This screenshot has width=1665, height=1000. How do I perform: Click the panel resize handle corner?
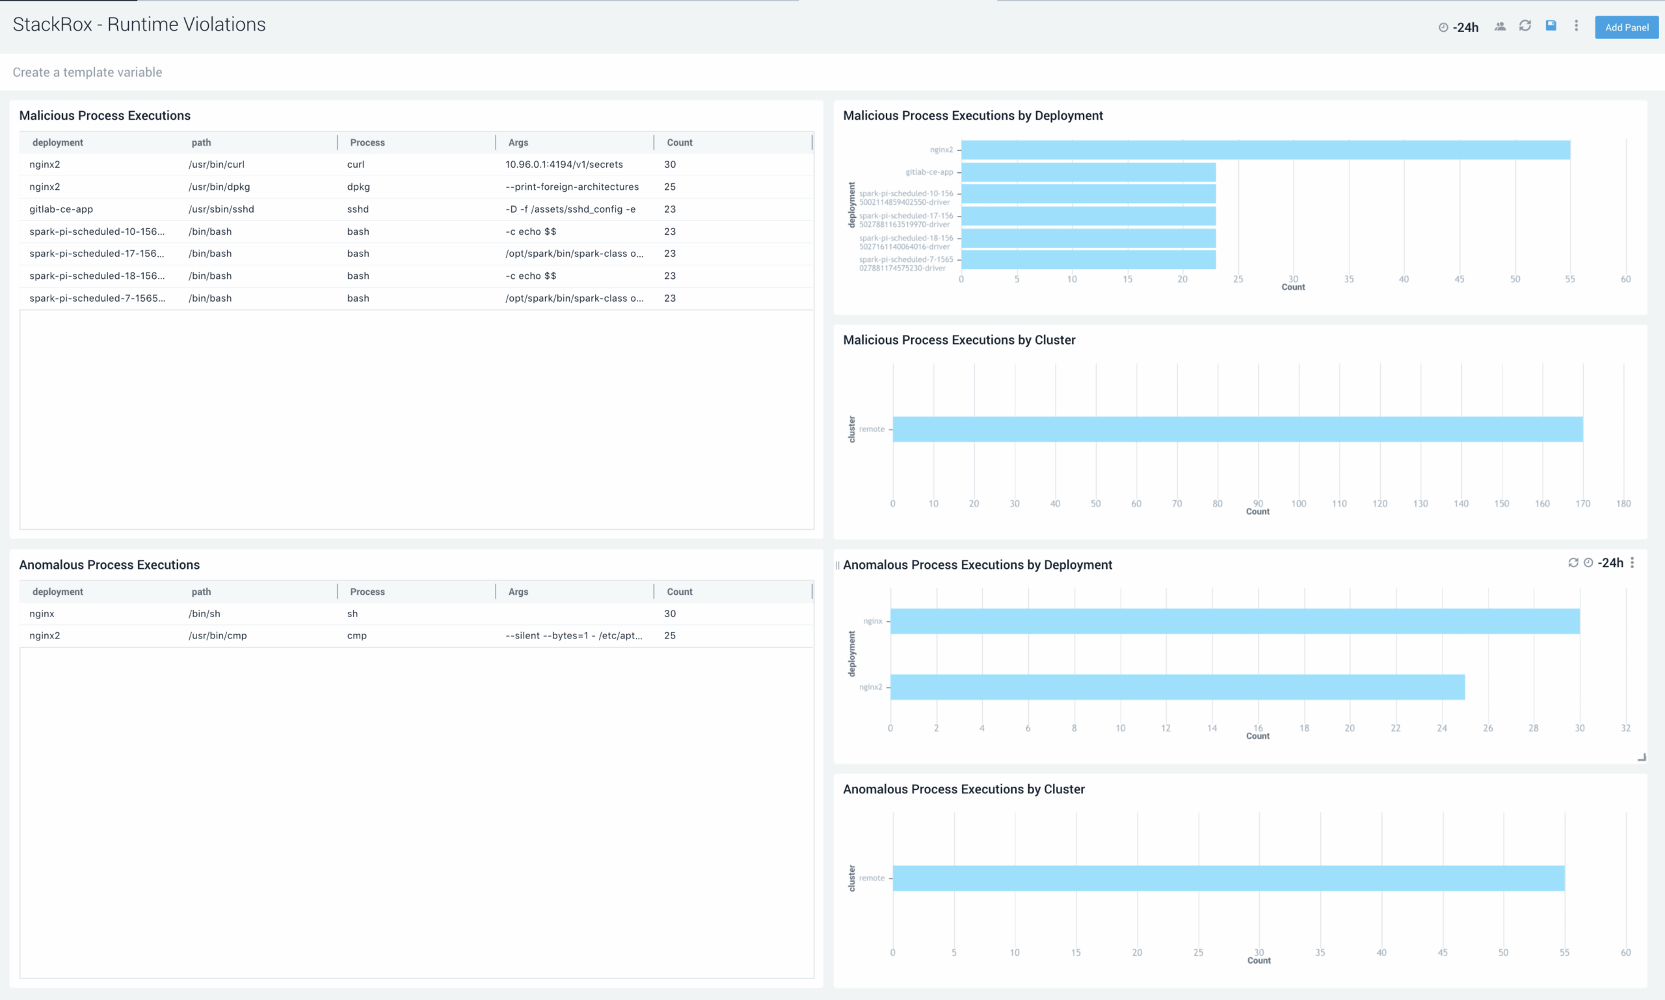pos(1642,757)
